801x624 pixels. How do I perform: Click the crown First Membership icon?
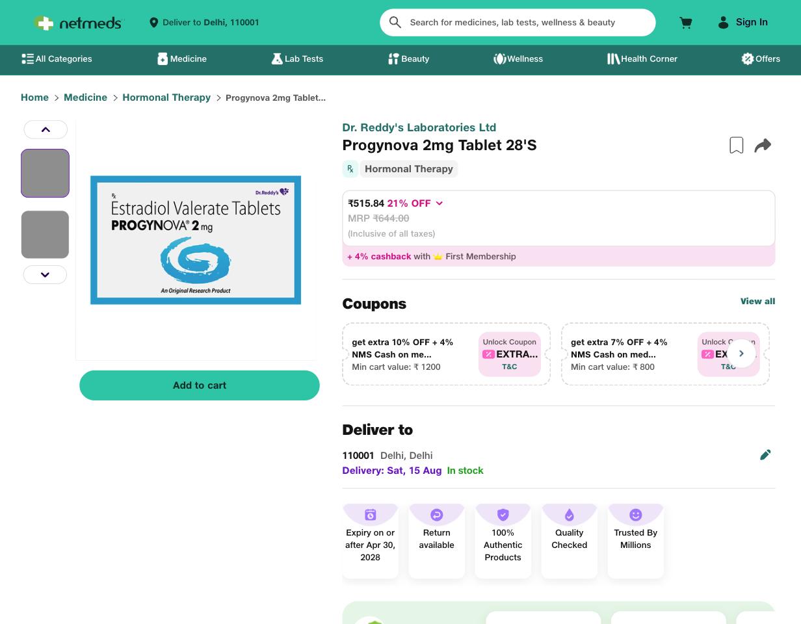click(438, 256)
